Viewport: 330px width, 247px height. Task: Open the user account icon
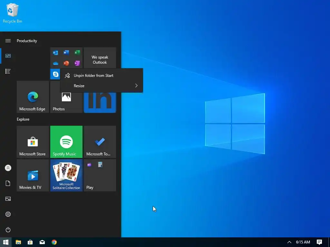tap(8, 168)
